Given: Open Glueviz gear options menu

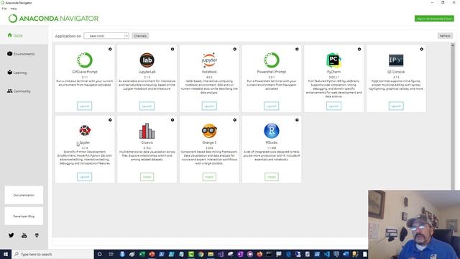Looking at the screenshot, I should [172, 120].
